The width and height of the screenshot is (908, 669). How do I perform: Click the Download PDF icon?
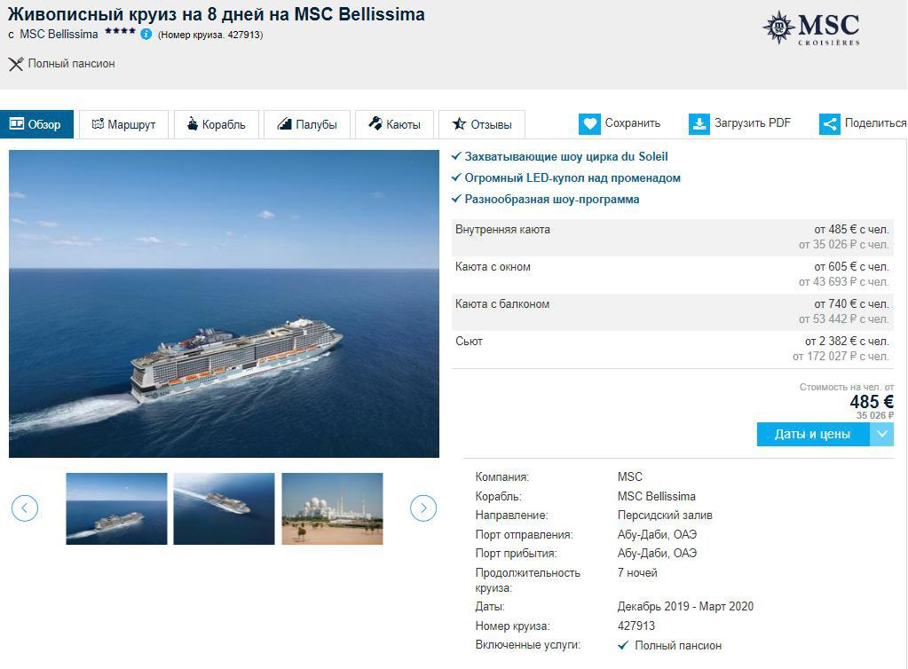(x=699, y=124)
